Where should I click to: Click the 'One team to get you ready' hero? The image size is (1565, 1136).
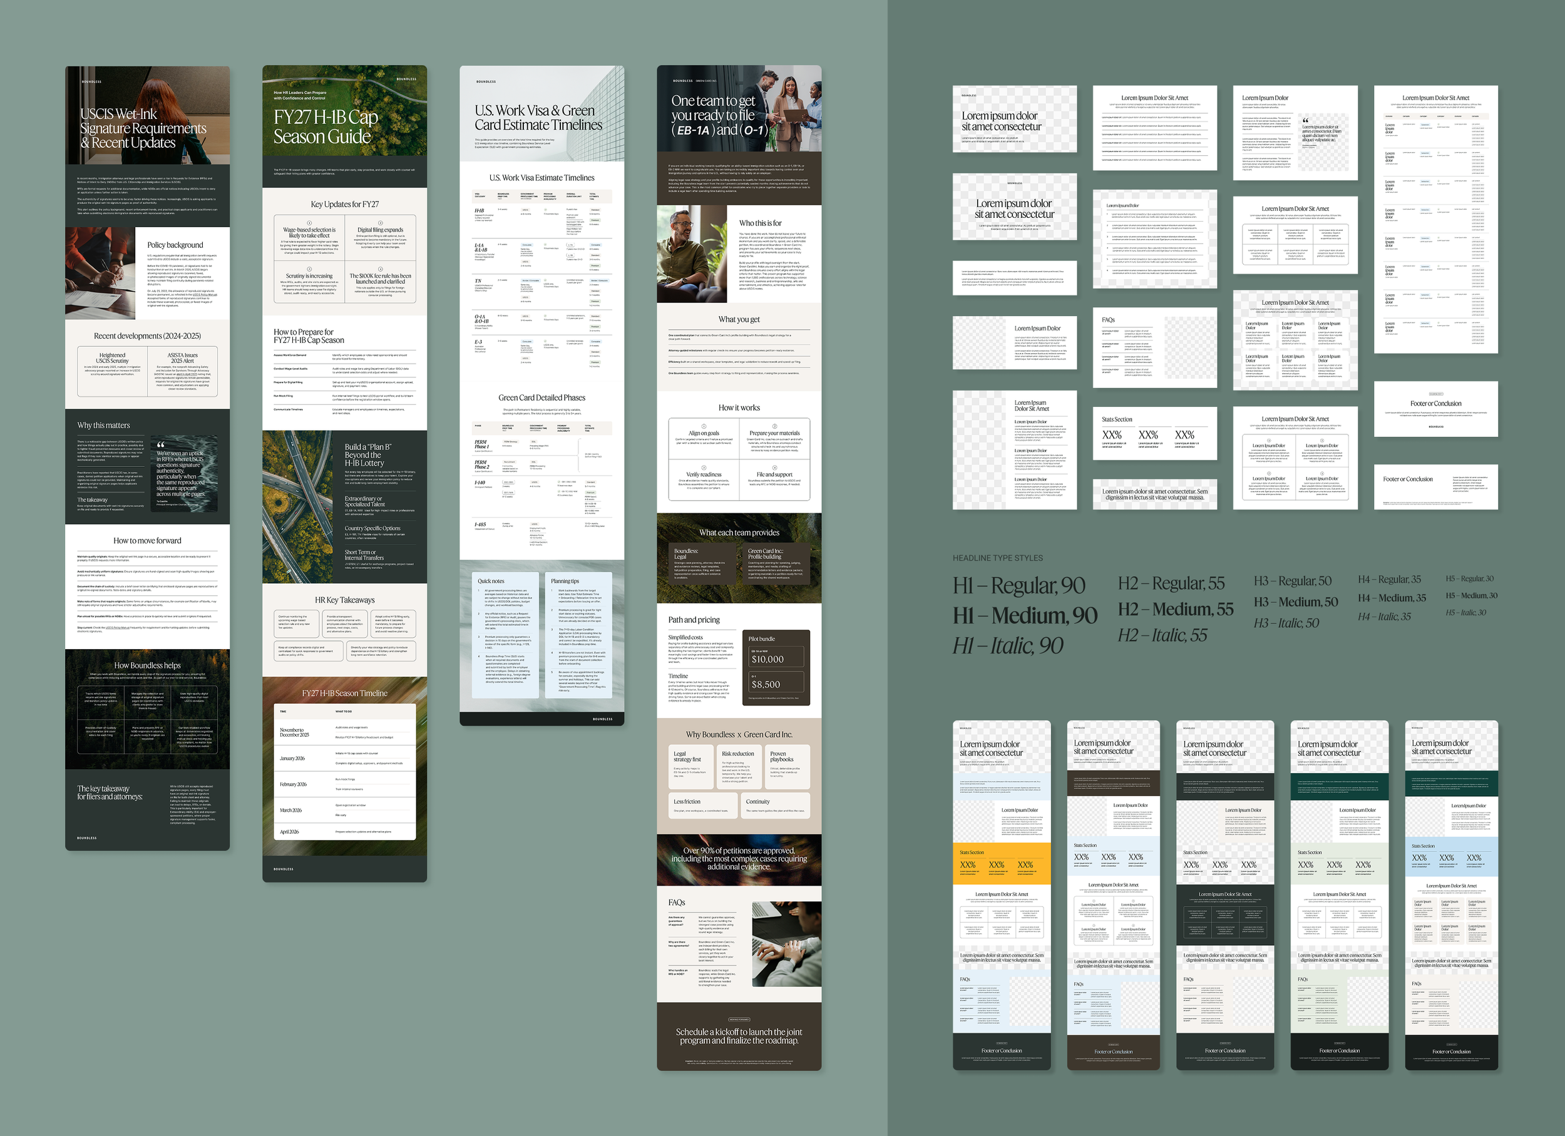tap(719, 115)
